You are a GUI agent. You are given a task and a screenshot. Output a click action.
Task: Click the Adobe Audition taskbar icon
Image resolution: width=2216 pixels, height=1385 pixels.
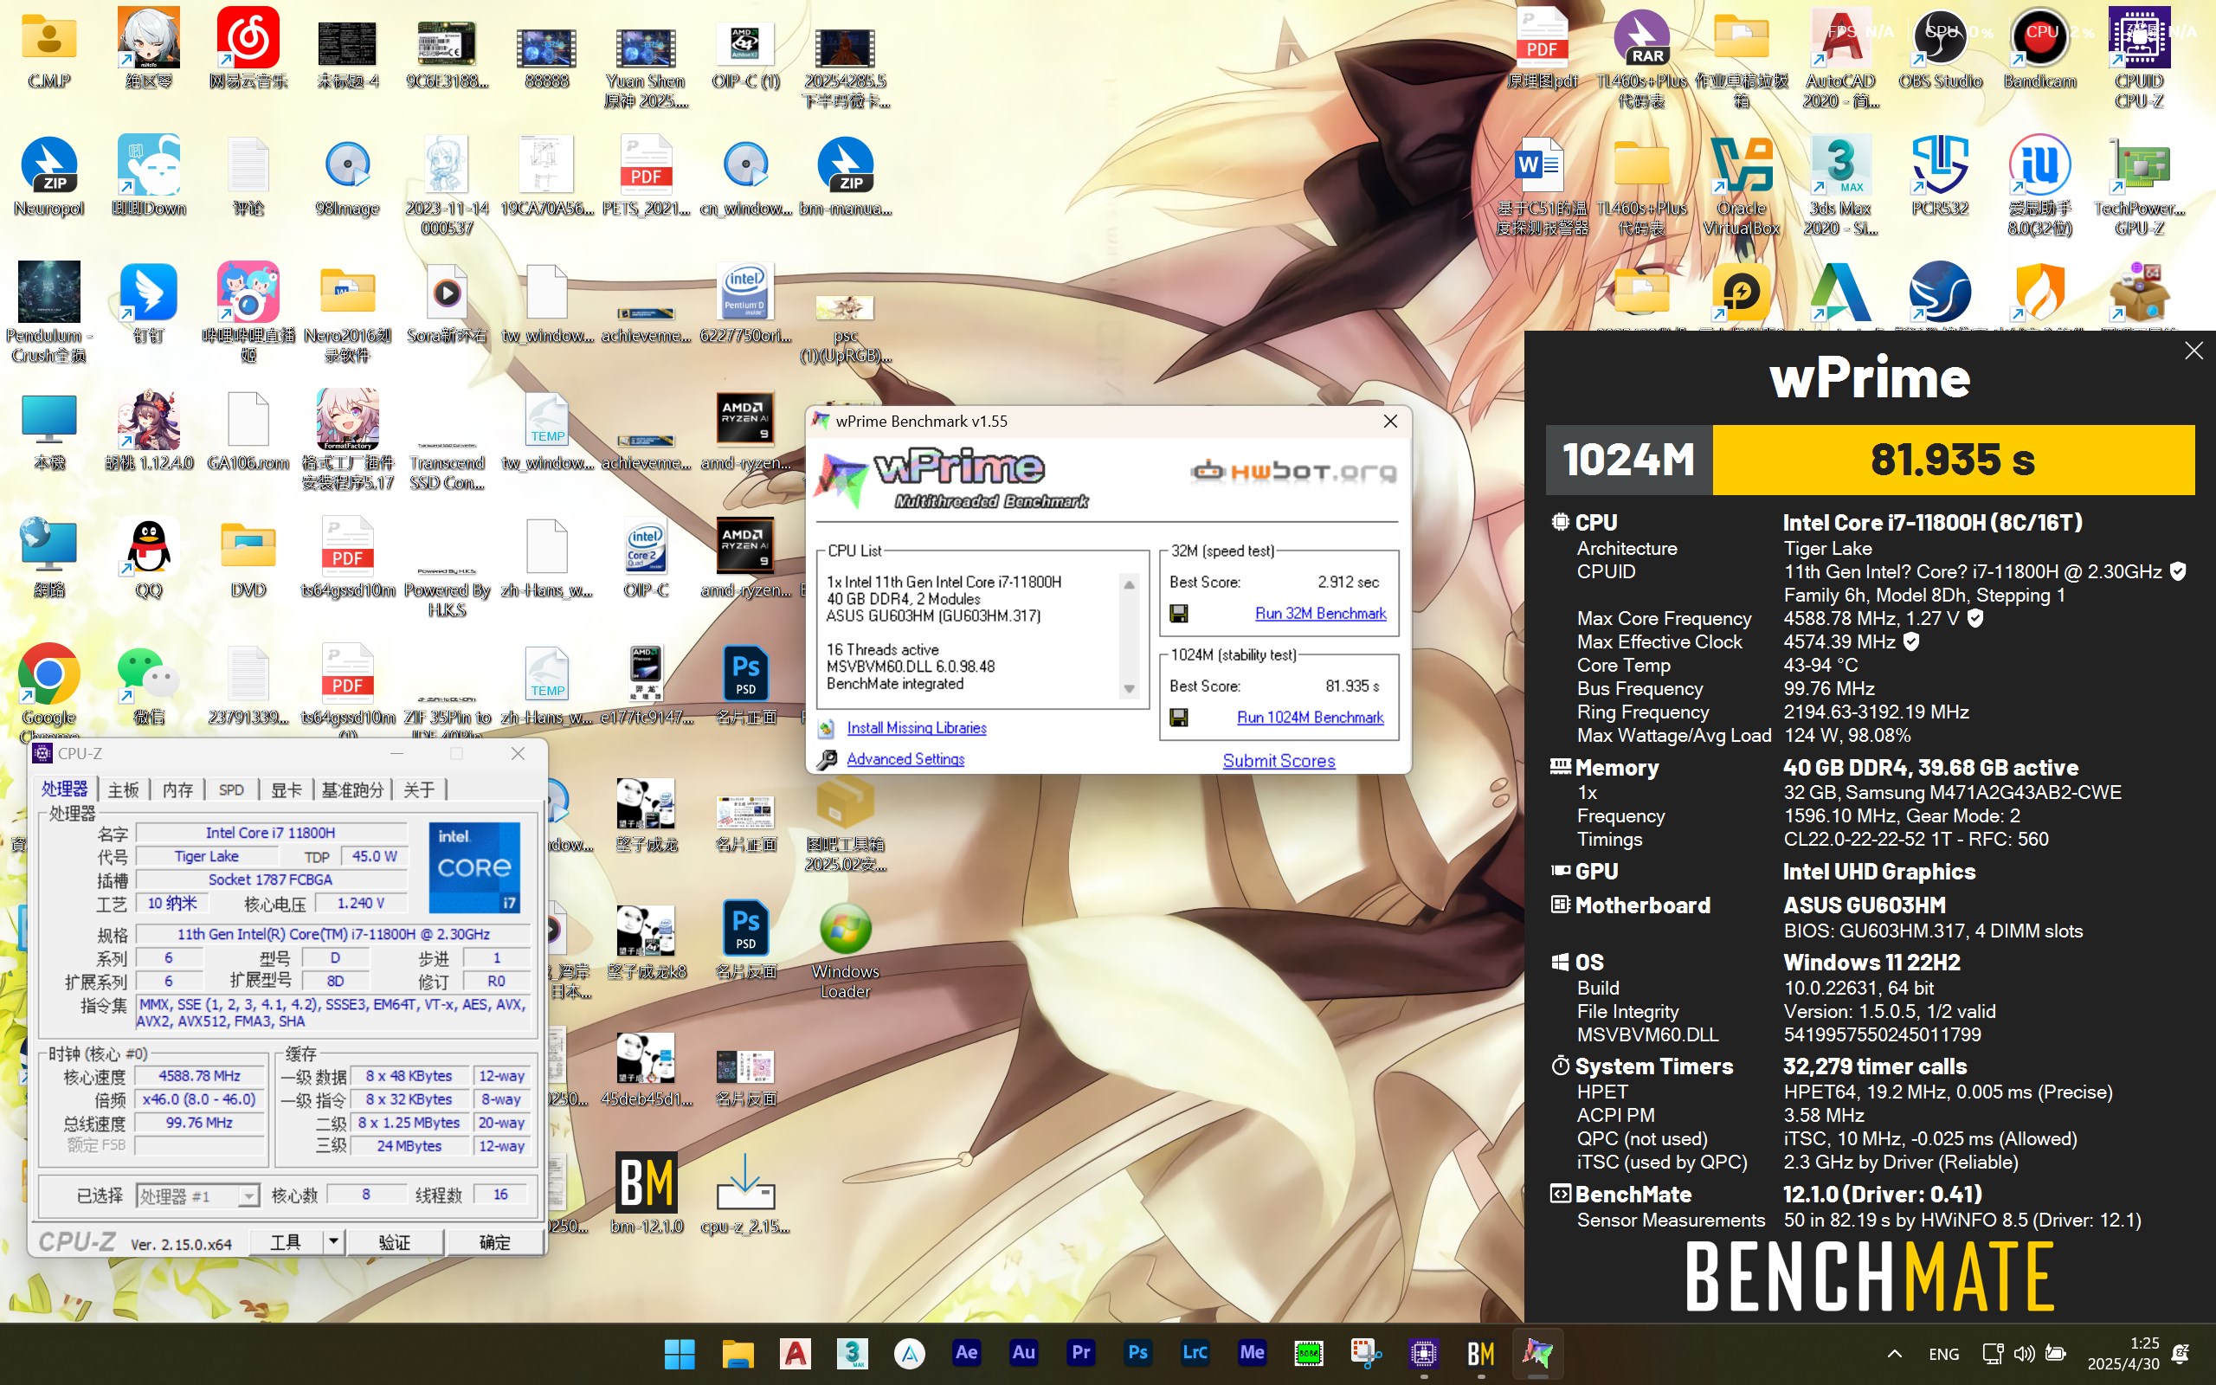(1023, 1352)
